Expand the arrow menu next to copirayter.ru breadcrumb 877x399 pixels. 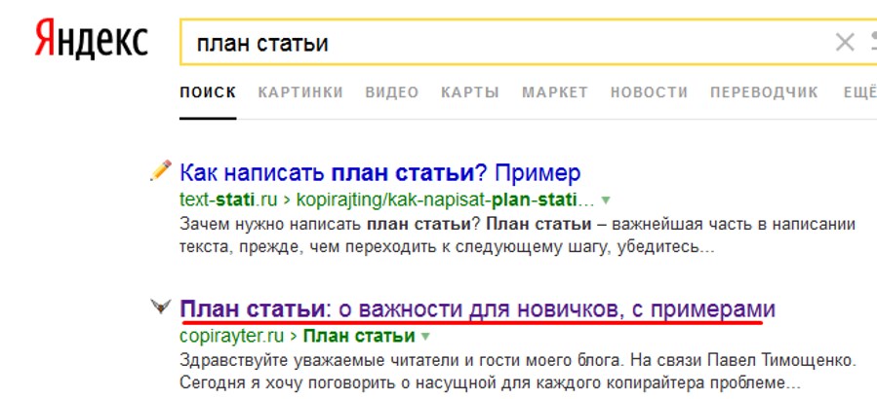pyautogui.click(x=425, y=337)
